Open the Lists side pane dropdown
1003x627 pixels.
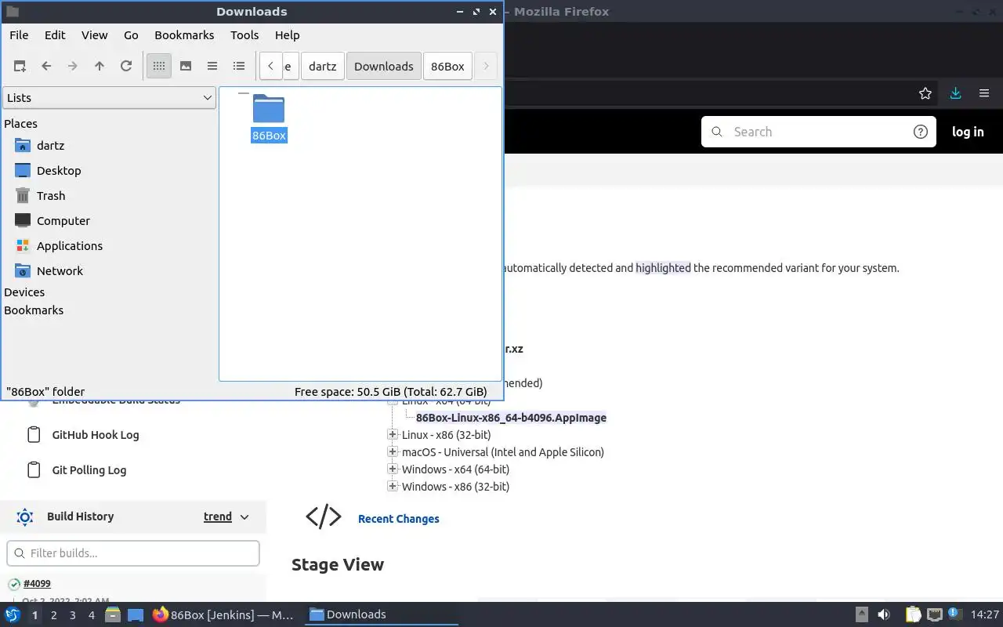pos(110,97)
